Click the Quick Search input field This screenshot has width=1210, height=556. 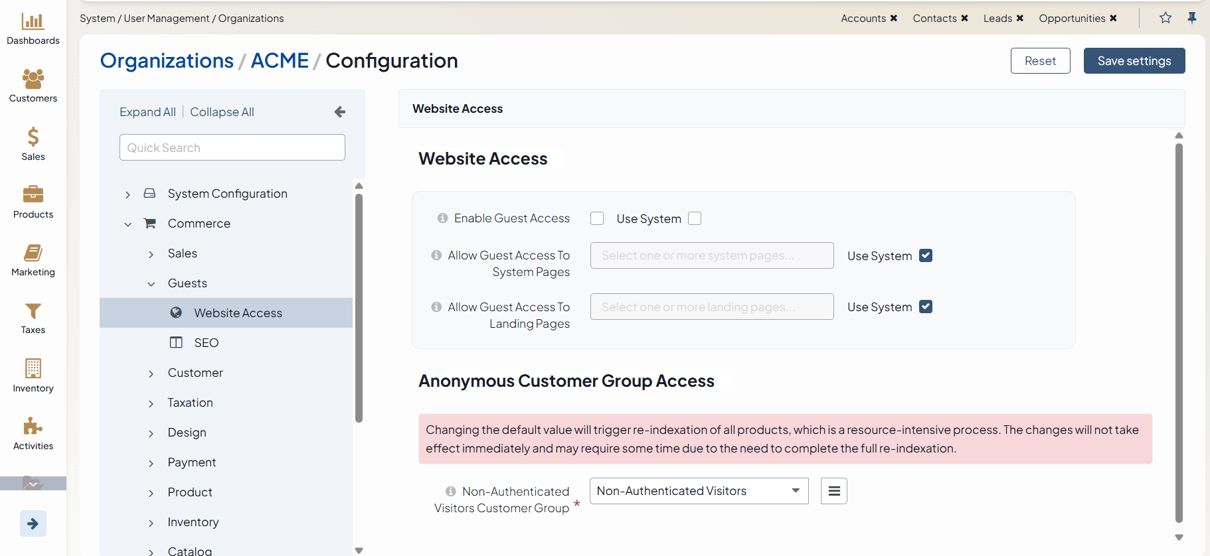coord(232,147)
